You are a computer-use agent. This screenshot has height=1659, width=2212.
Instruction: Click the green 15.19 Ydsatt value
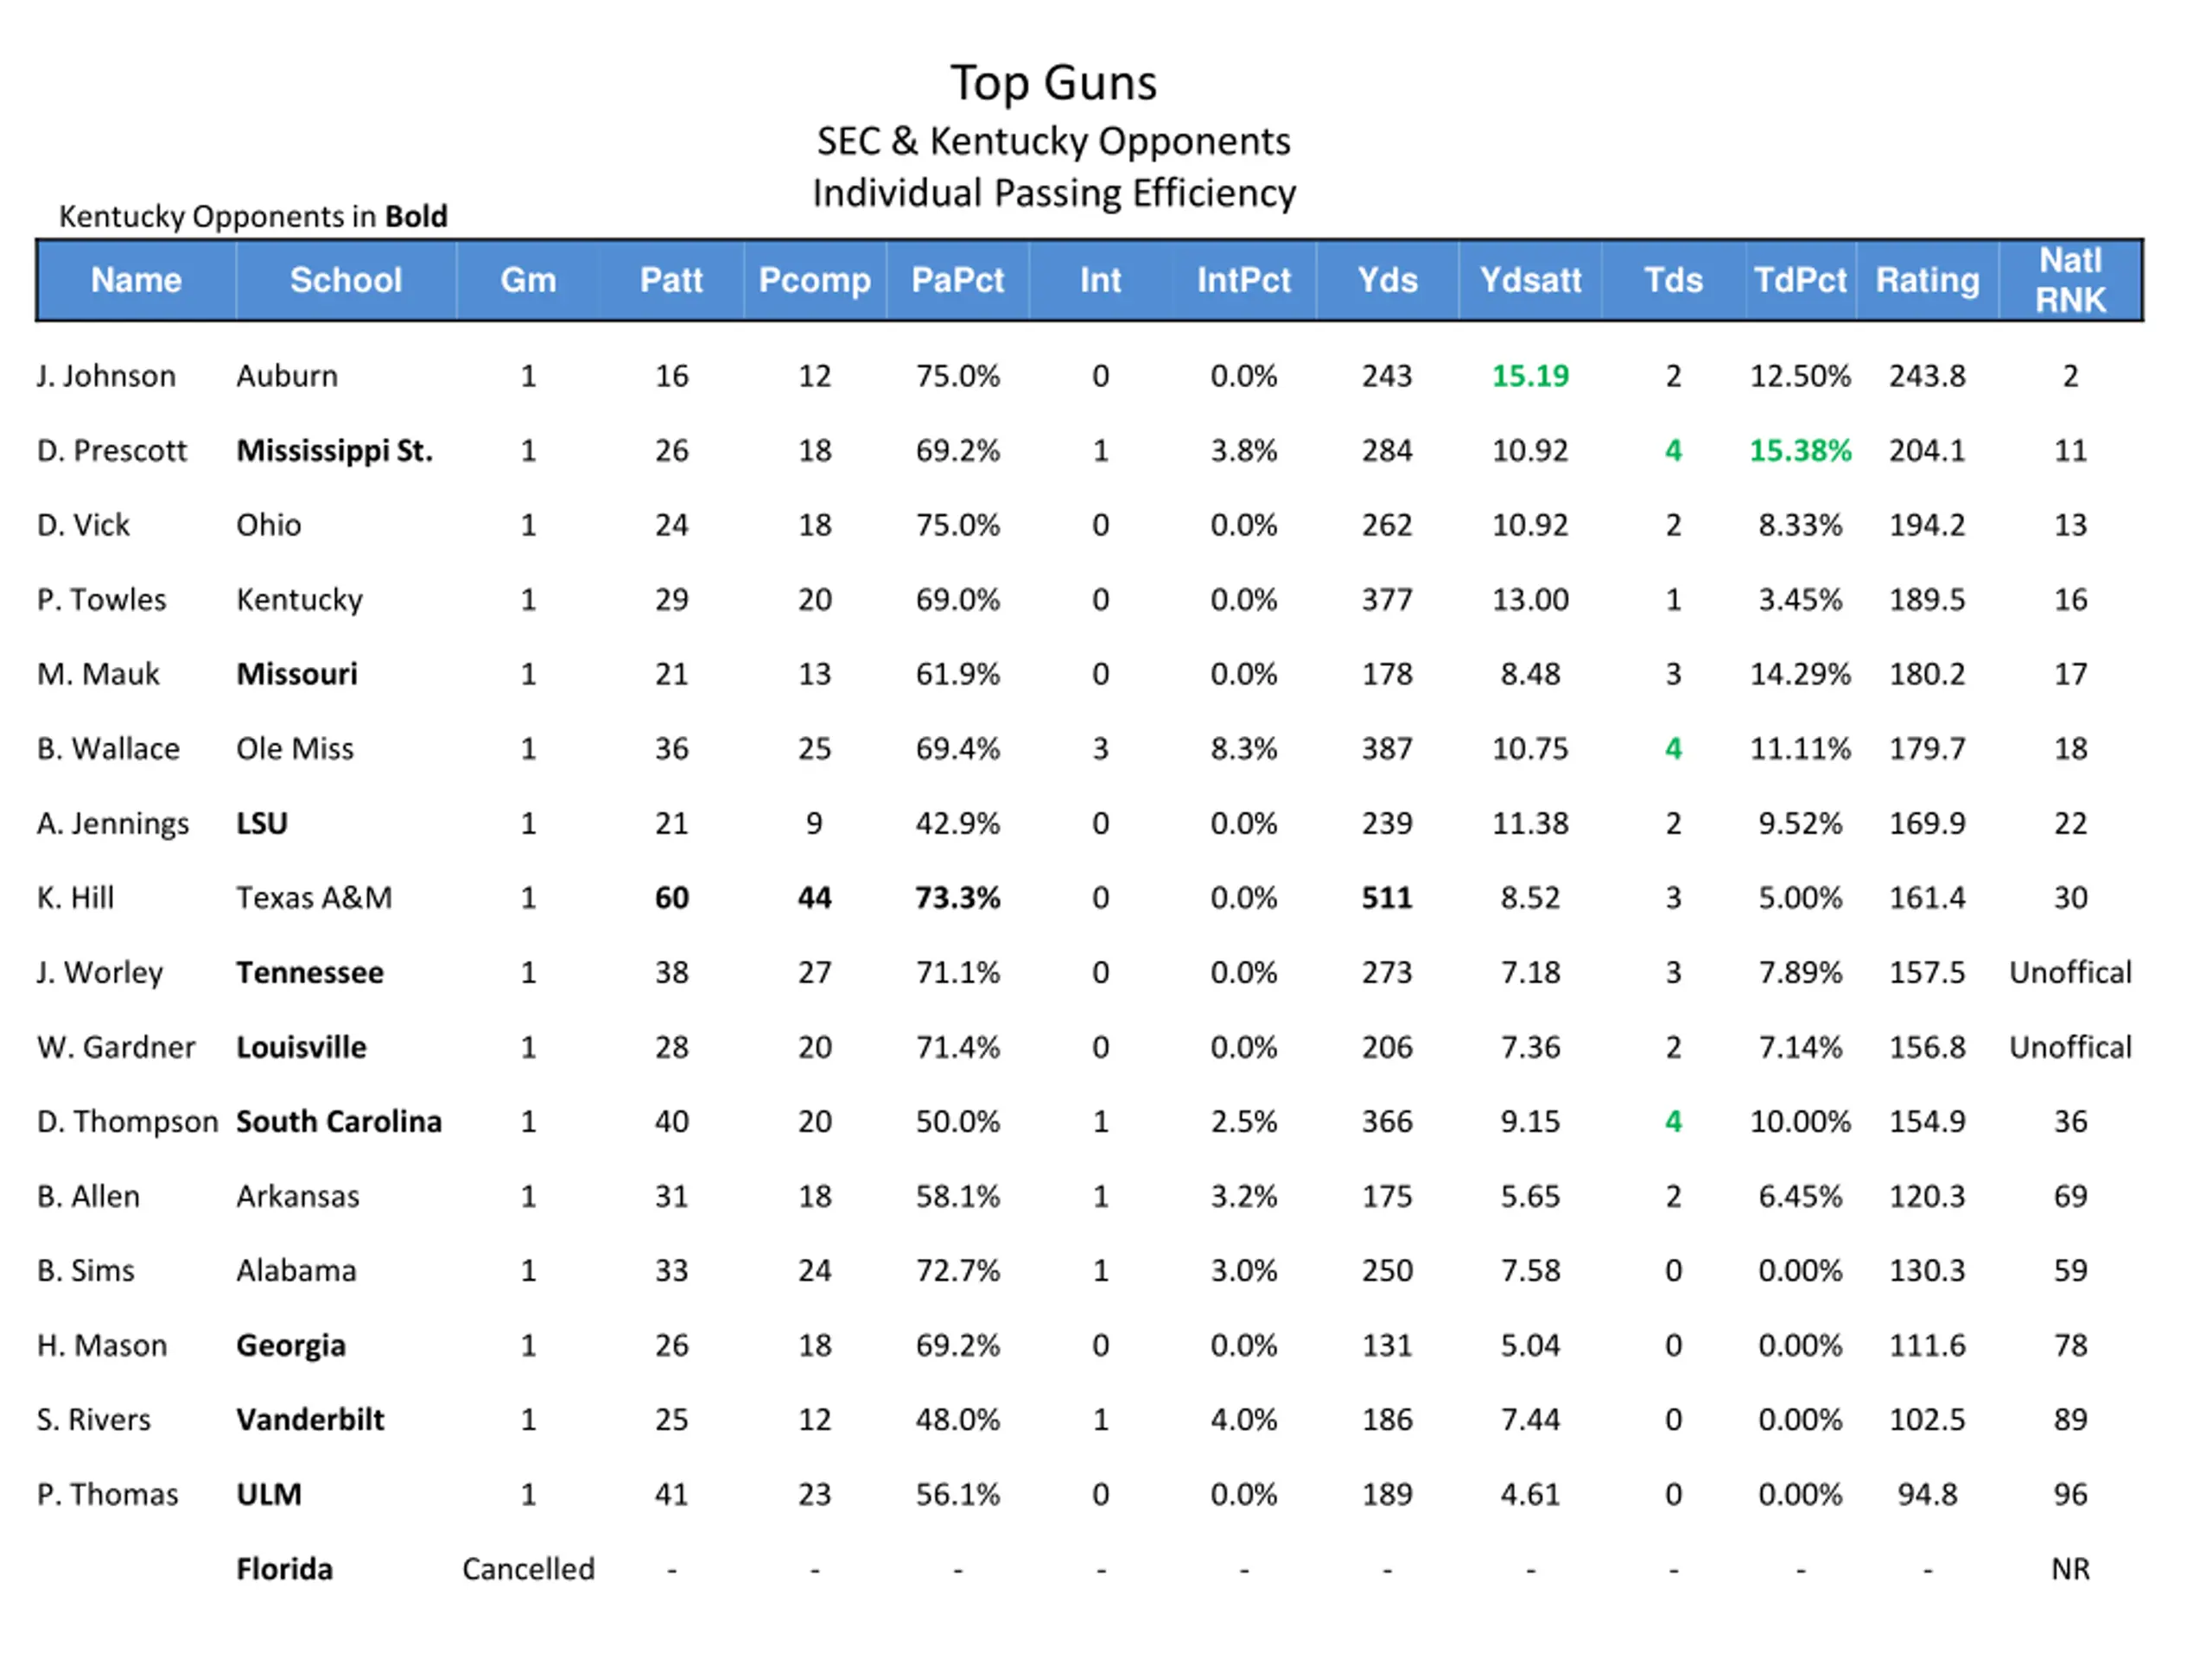click(1530, 376)
